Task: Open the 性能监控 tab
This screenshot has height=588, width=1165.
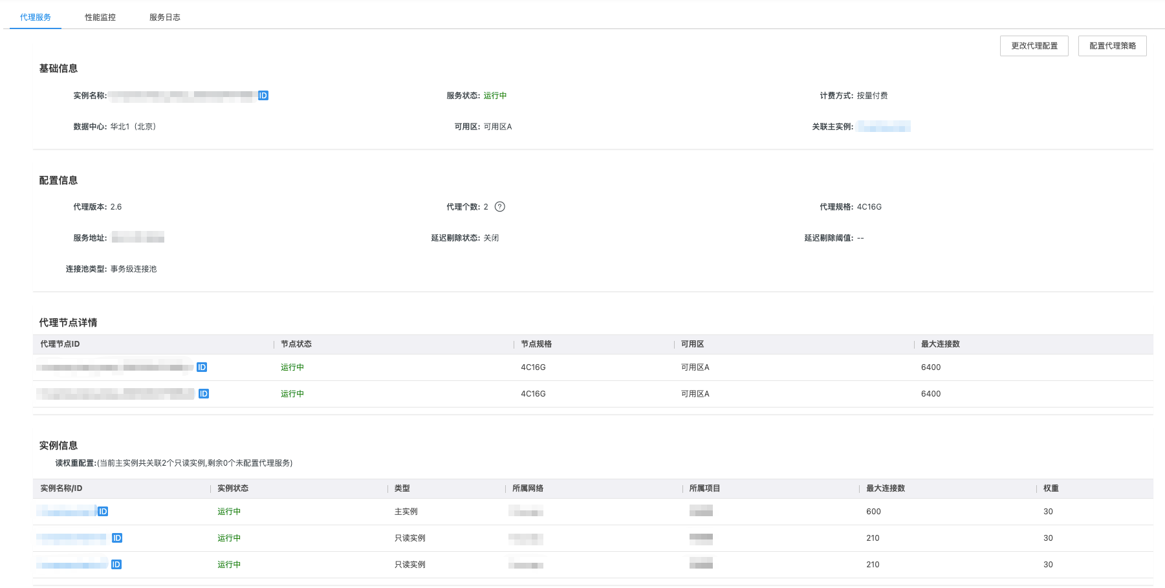Action: [x=100, y=17]
